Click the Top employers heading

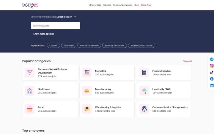coord(33,131)
